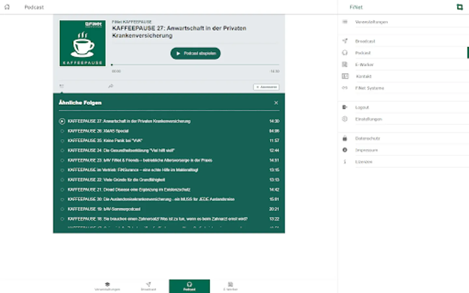469x293 pixels.
Task: Open the Broadcast tab in bottom bar
Action: [148, 286]
